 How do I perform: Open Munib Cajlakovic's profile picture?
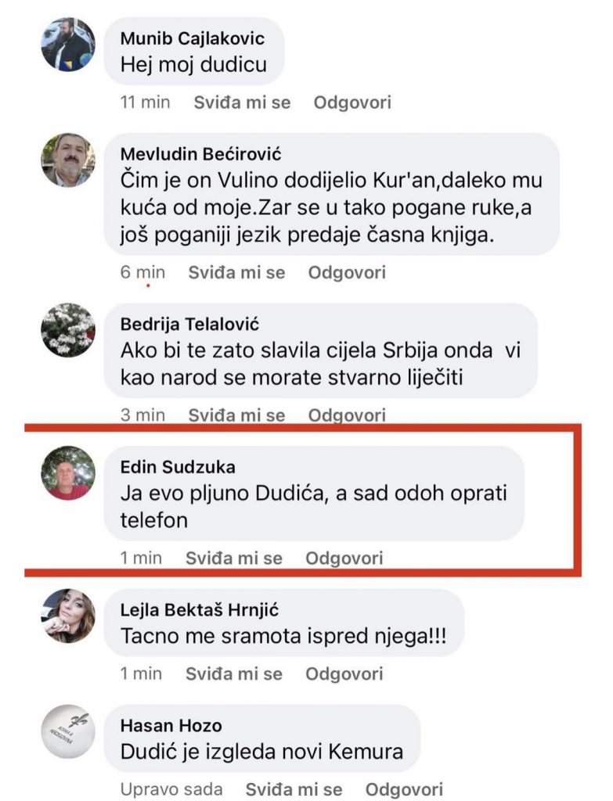coord(68,45)
